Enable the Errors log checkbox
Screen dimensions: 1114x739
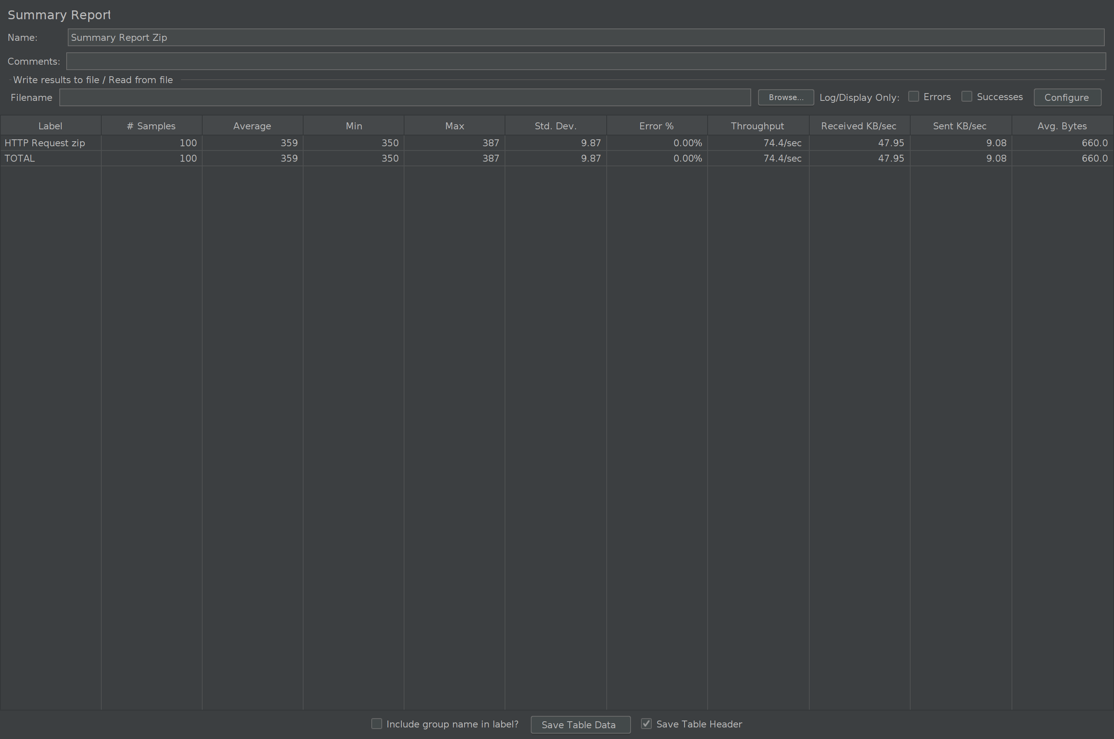click(x=914, y=97)
